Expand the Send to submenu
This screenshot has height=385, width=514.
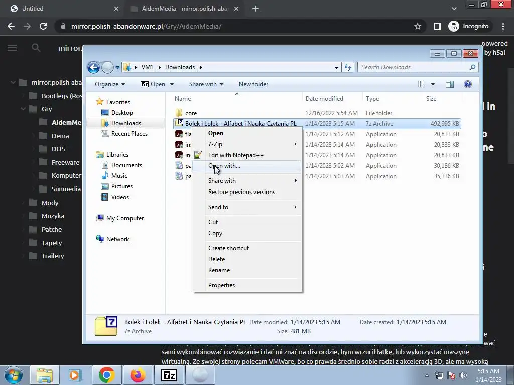(246, 207)
